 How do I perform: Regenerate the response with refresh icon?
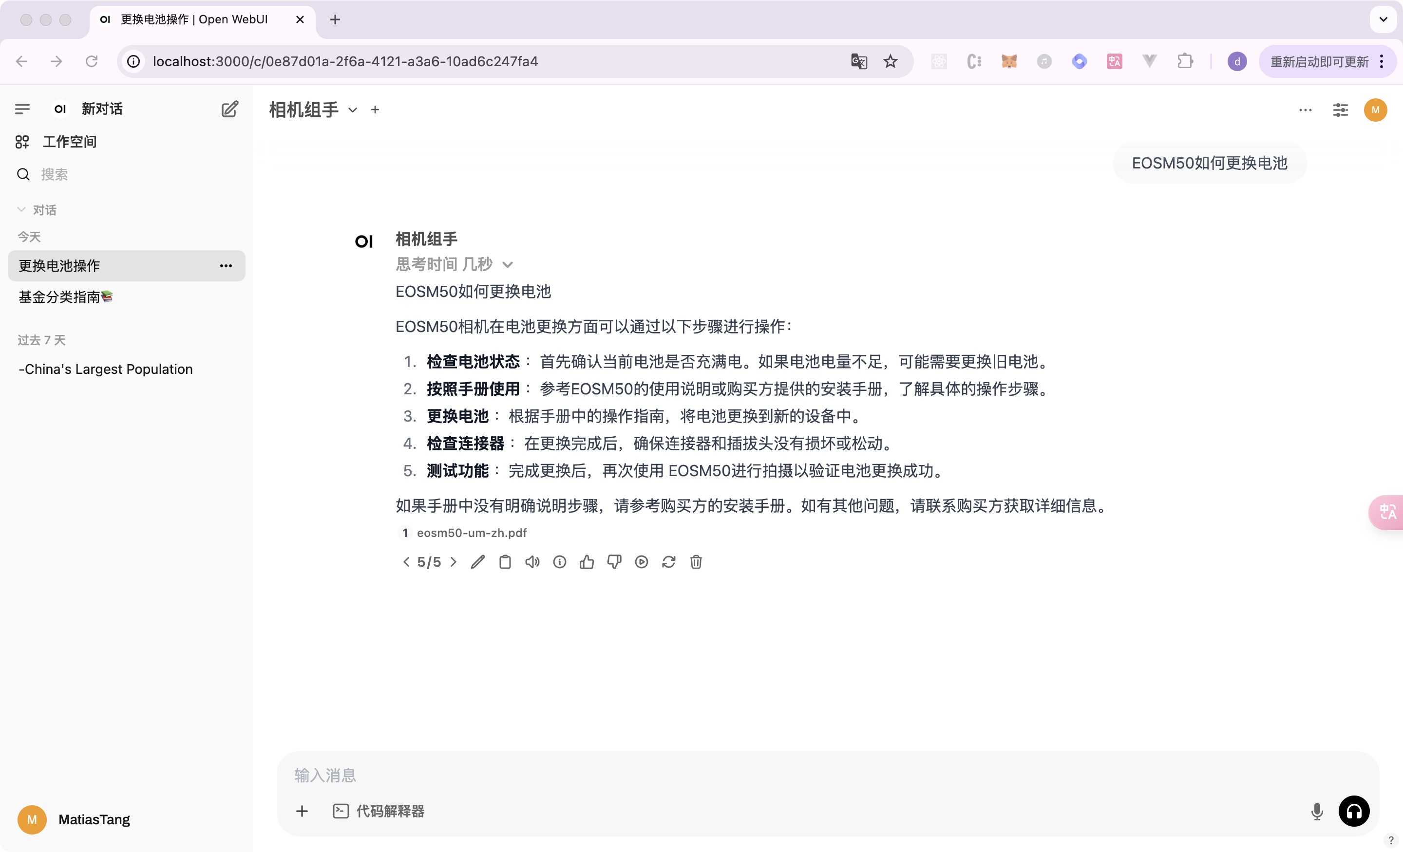[x=669, y=562]
